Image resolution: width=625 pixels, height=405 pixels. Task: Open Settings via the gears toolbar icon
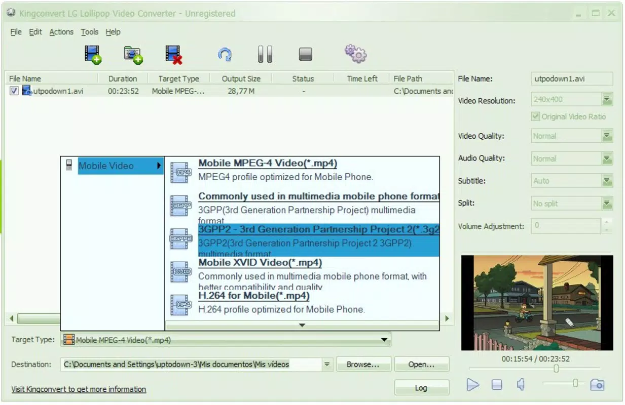[x=355, y=53]
